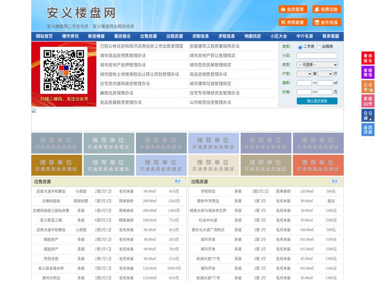Open the 桃苑大街与海关桥交界 rental listing

[x=208, y=211]
